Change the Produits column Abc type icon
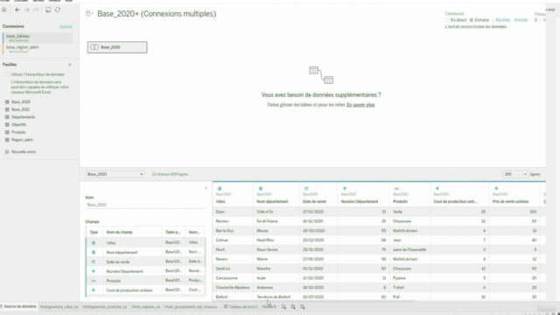560x315 pixels. (396, 189)
